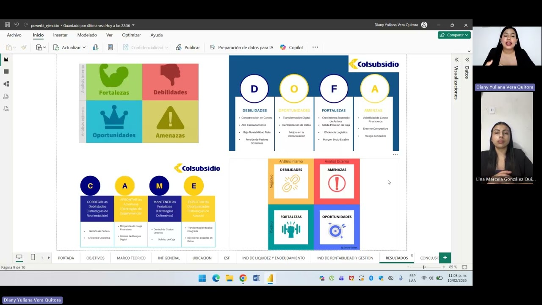The width and height of the screenshot is (542, 305).
Task: Collapse the ribbon with the chevron
Action: (469, 51)
